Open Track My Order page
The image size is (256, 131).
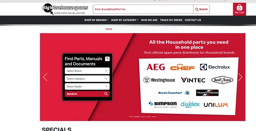[171, 20]
